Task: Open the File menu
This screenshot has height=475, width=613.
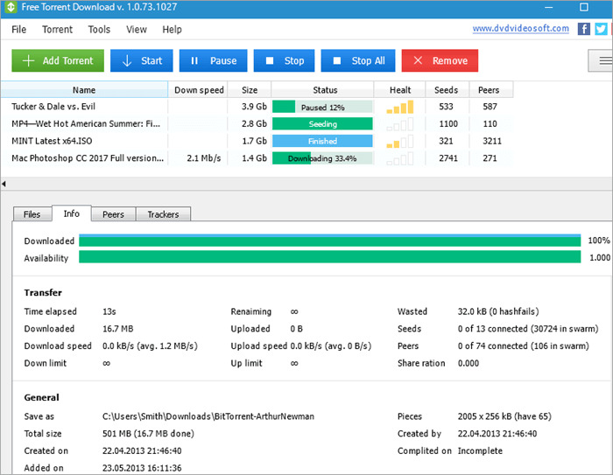Action: click(19, 29)
